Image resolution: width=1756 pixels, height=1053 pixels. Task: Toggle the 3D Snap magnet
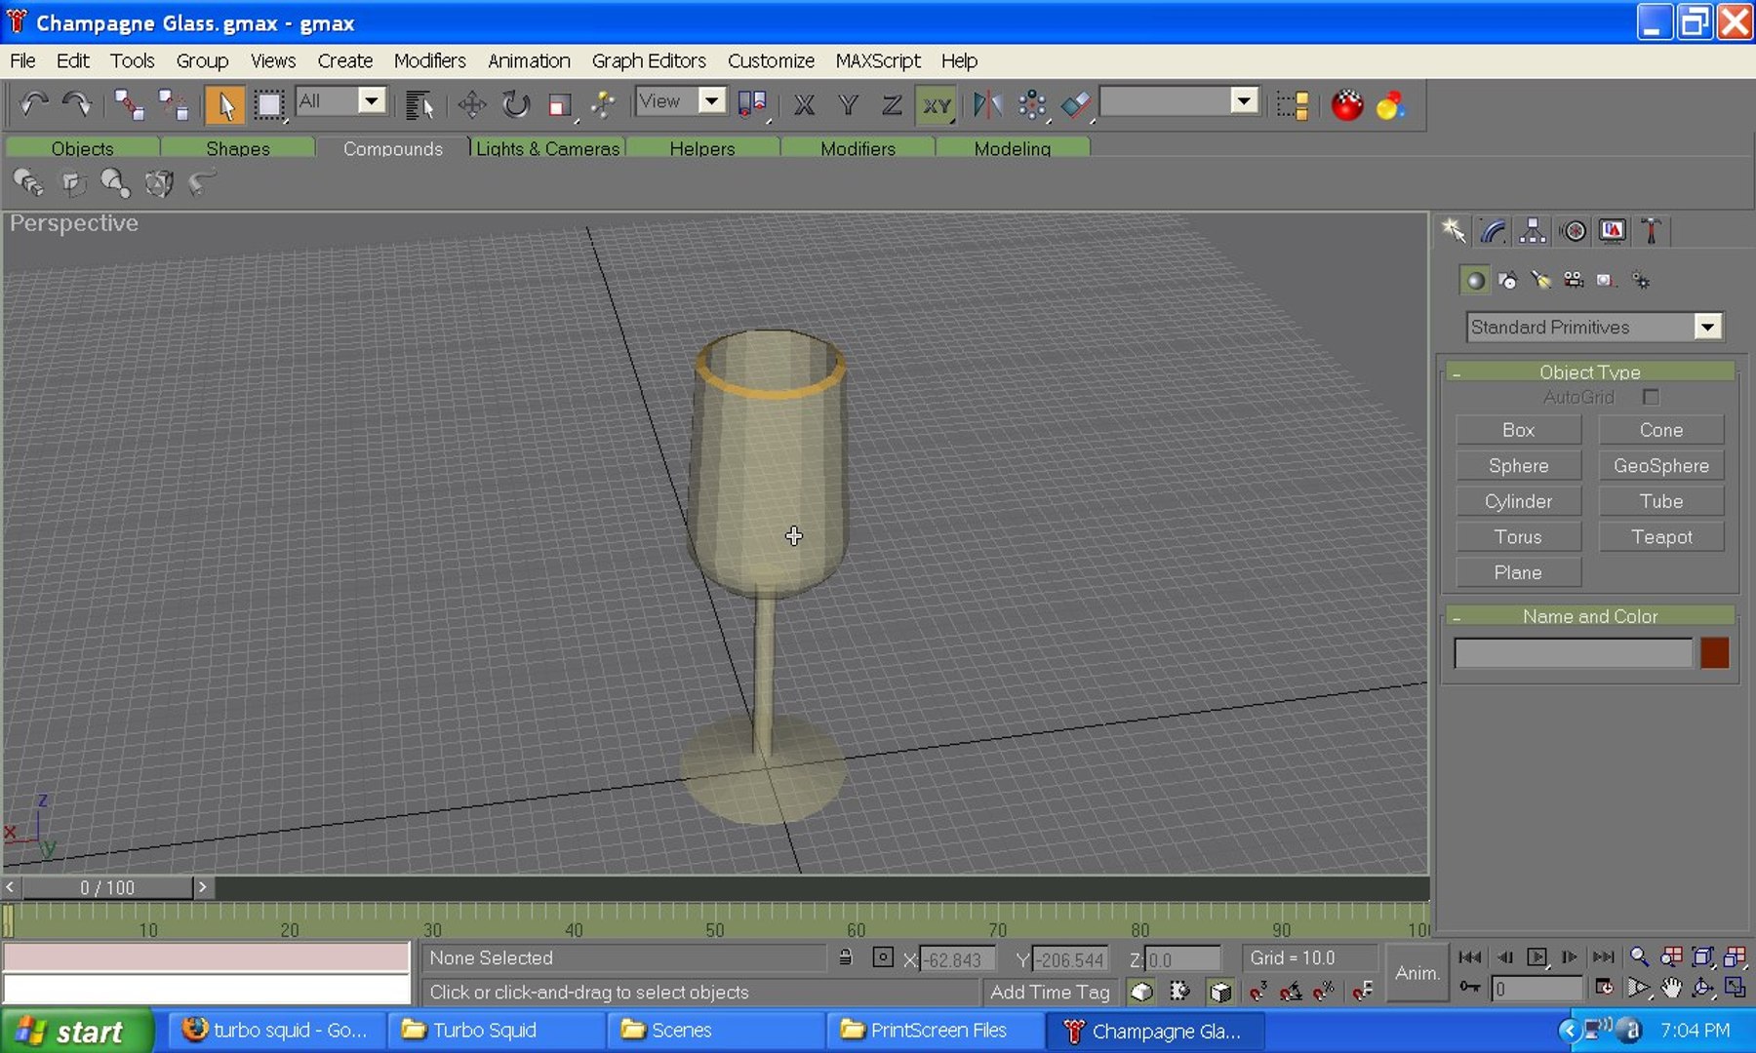[1258, 992]
